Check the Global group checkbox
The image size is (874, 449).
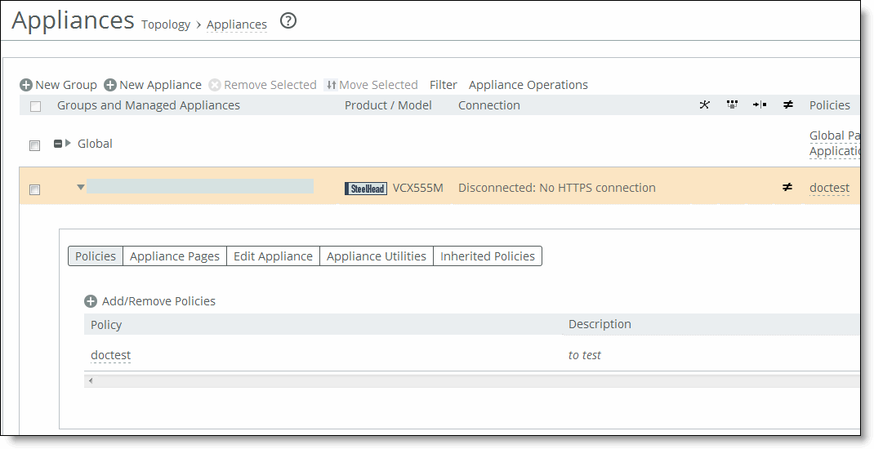[34, 145]
